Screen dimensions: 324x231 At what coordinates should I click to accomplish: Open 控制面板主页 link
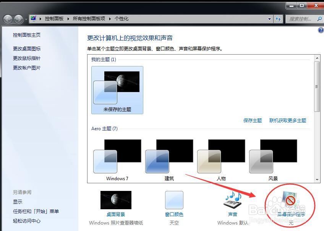click(x=27, y=35)
